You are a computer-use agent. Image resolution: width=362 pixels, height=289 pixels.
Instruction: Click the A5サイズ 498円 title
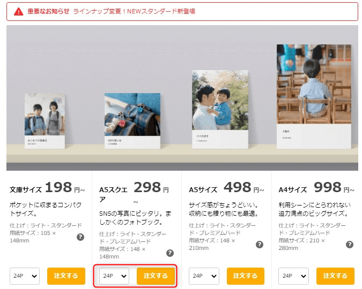click(x=226, y=188)
